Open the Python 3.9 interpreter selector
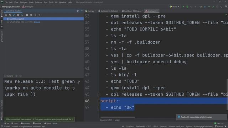 click(199, 127)
